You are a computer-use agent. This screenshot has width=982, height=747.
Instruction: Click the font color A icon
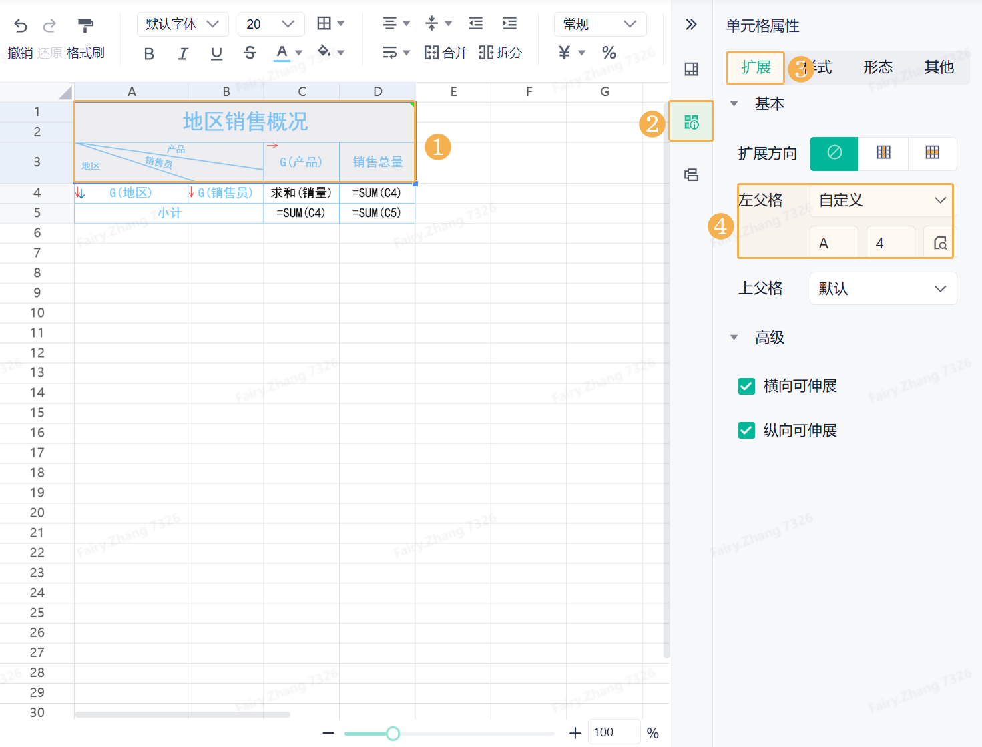tap(282, 52)
